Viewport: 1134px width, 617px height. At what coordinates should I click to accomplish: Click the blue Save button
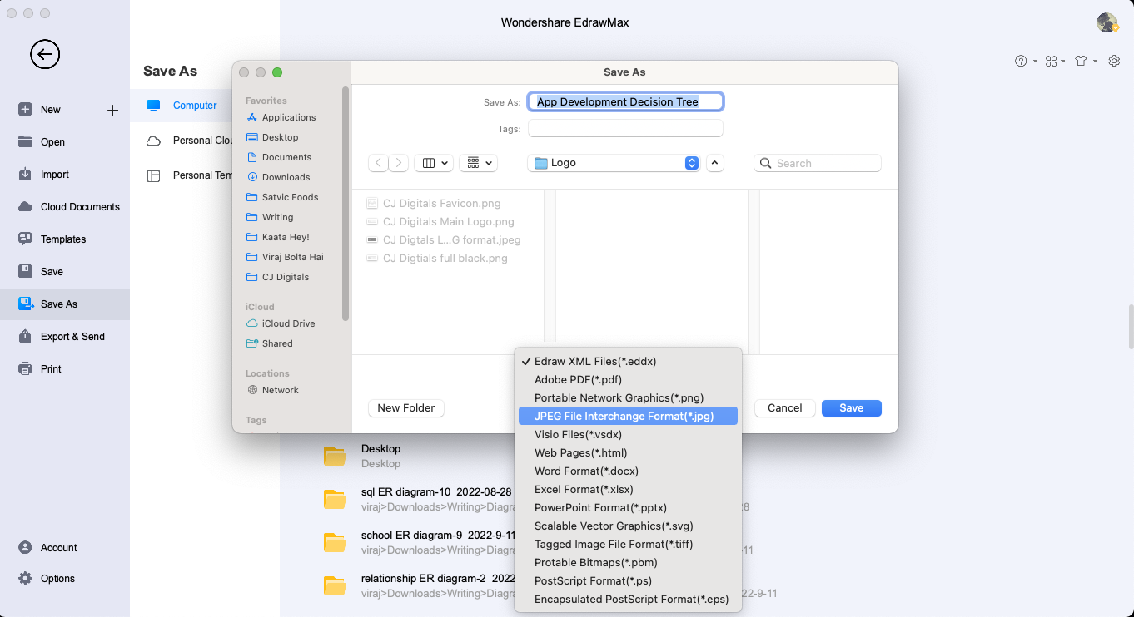coord(851,408)
